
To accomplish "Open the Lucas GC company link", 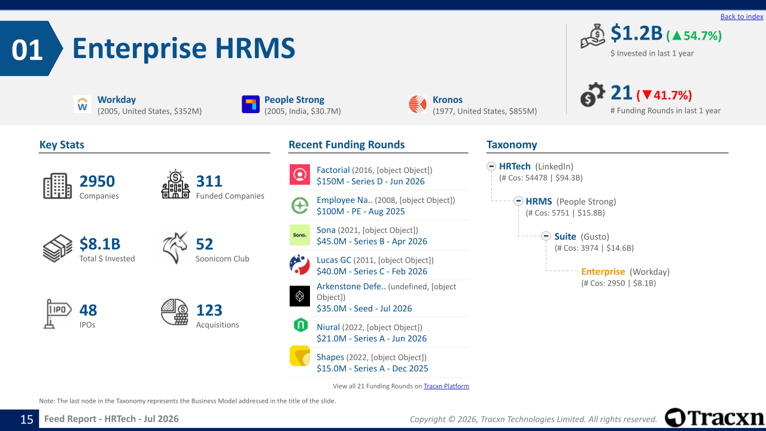I will click(x=334, y=260).
